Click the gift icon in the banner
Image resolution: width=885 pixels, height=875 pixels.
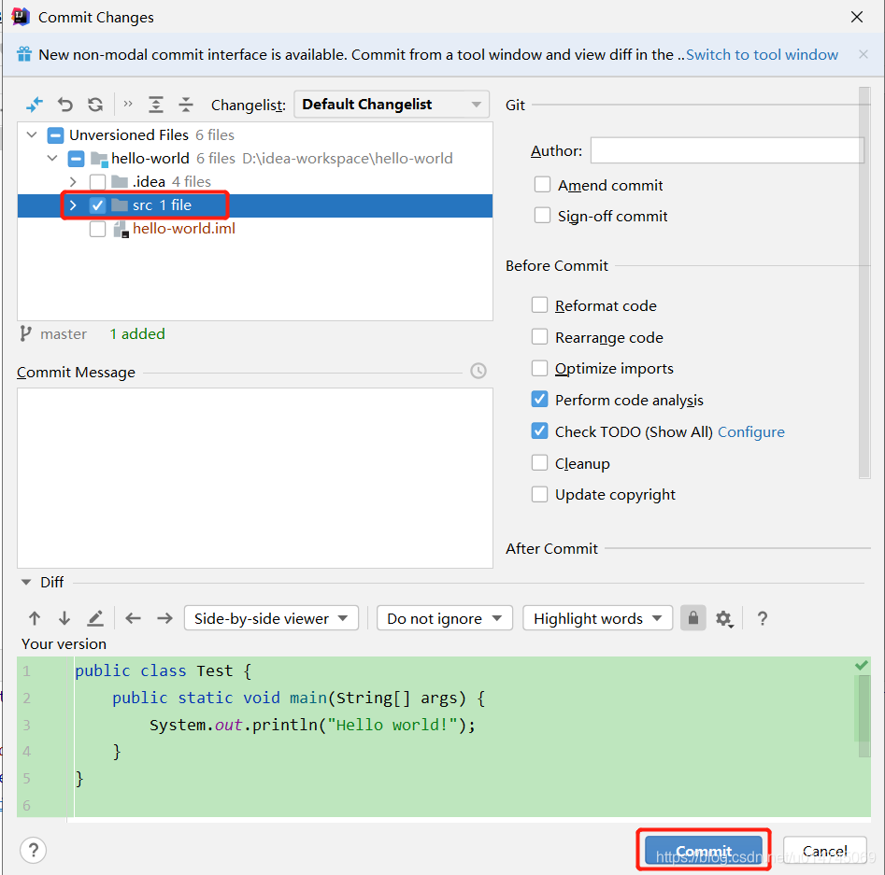[x=24, y=54]
